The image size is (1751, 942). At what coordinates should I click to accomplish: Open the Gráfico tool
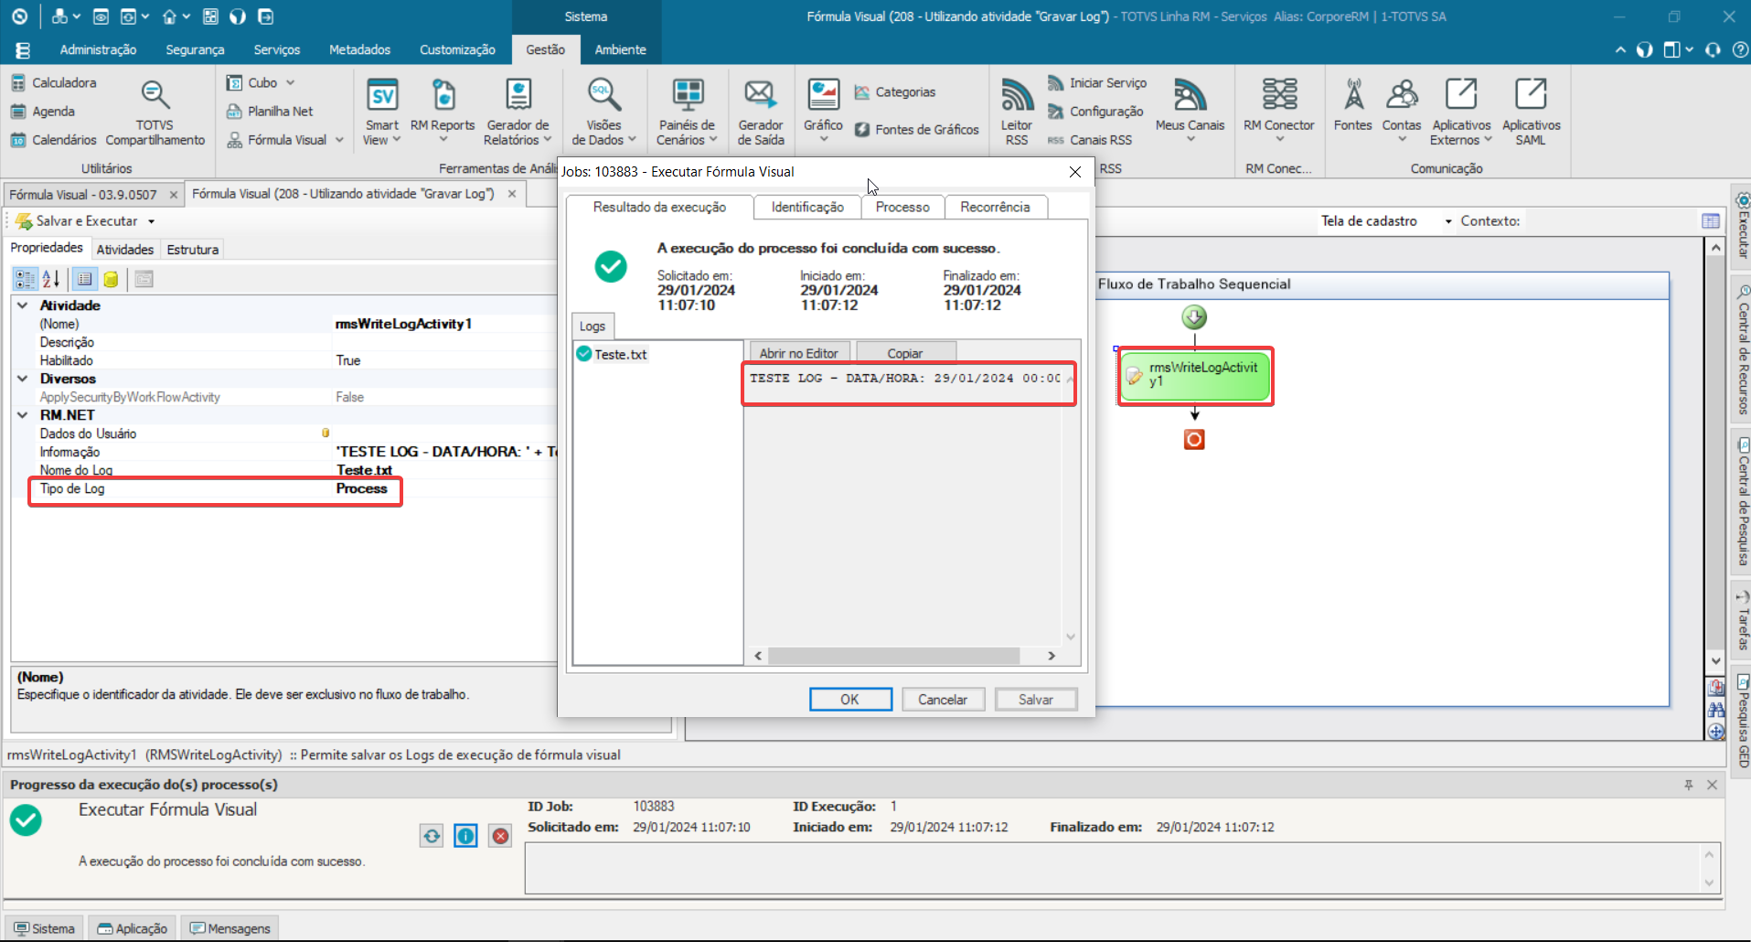point(823,112)
